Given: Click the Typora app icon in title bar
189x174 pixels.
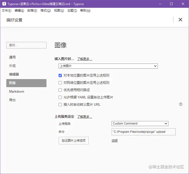Looking at the screenshot, I should [x=4, y=4].
